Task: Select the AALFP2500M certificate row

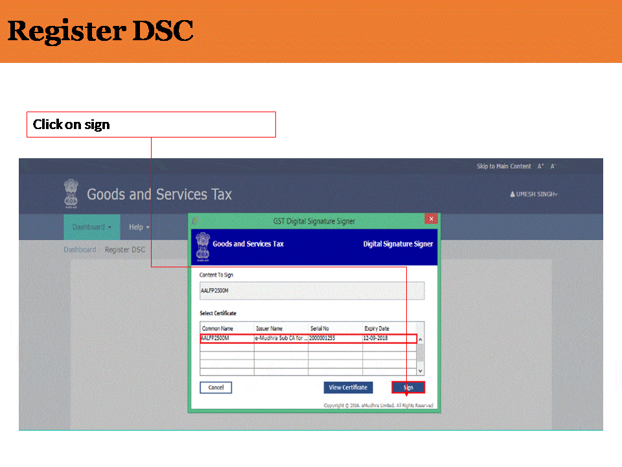Action: 308,339
